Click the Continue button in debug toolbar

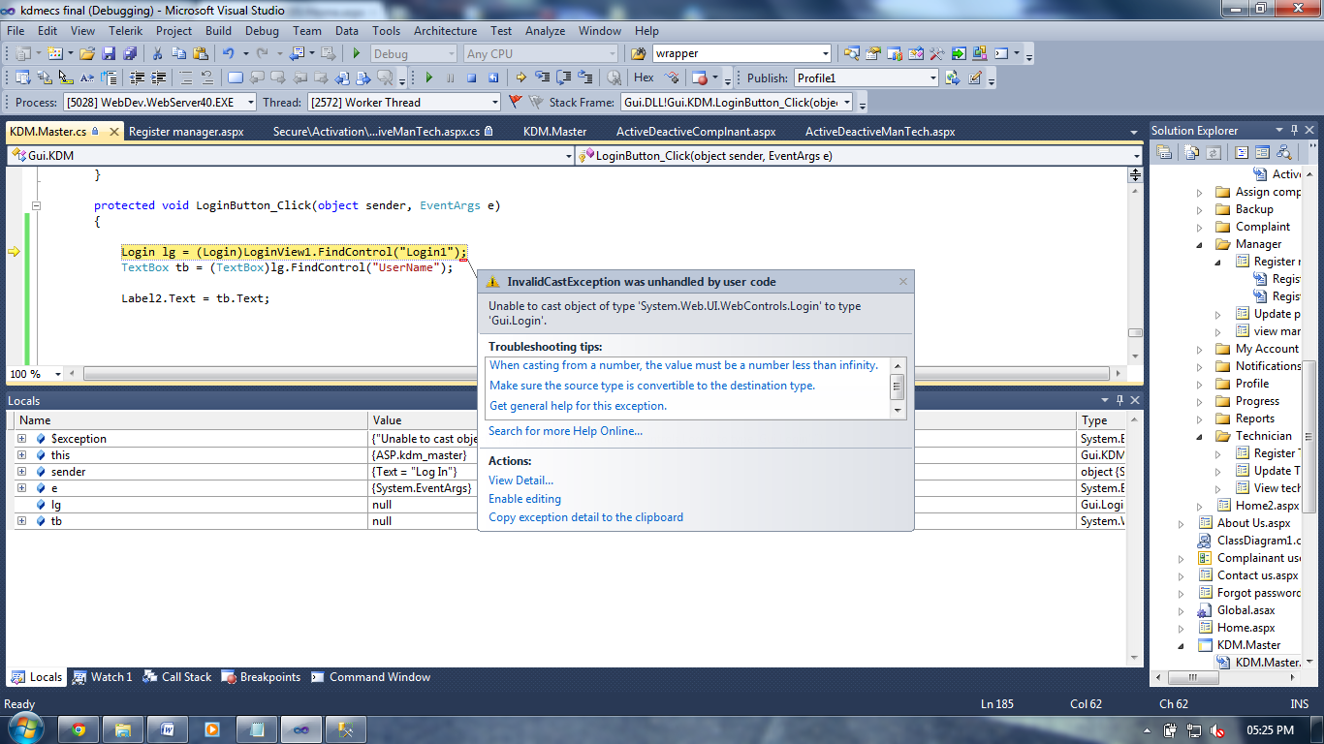point(429,77)
